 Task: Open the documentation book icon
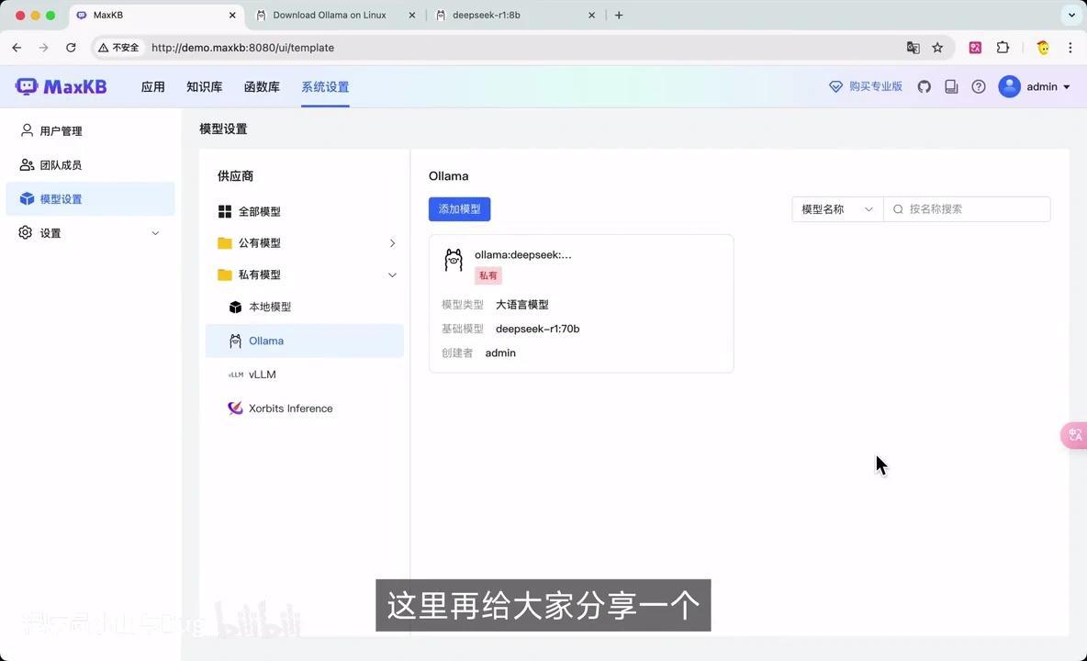[x=951, y=86]
